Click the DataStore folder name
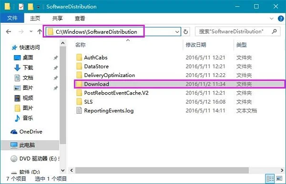Screen dimensions: 286x184 [96, 67]
